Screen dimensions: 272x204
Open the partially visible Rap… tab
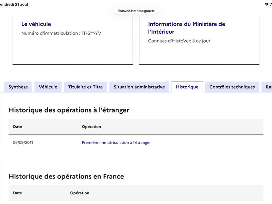[267, 87]
